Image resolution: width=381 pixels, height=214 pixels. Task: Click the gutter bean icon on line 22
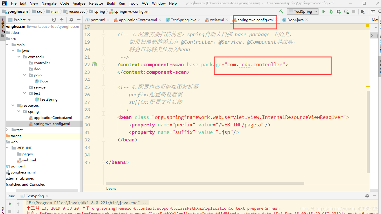point(94,64)
